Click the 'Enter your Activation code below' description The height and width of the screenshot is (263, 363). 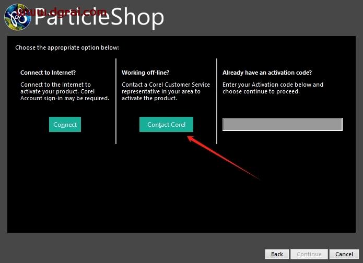pyautogui.click(x=273, y=88)
